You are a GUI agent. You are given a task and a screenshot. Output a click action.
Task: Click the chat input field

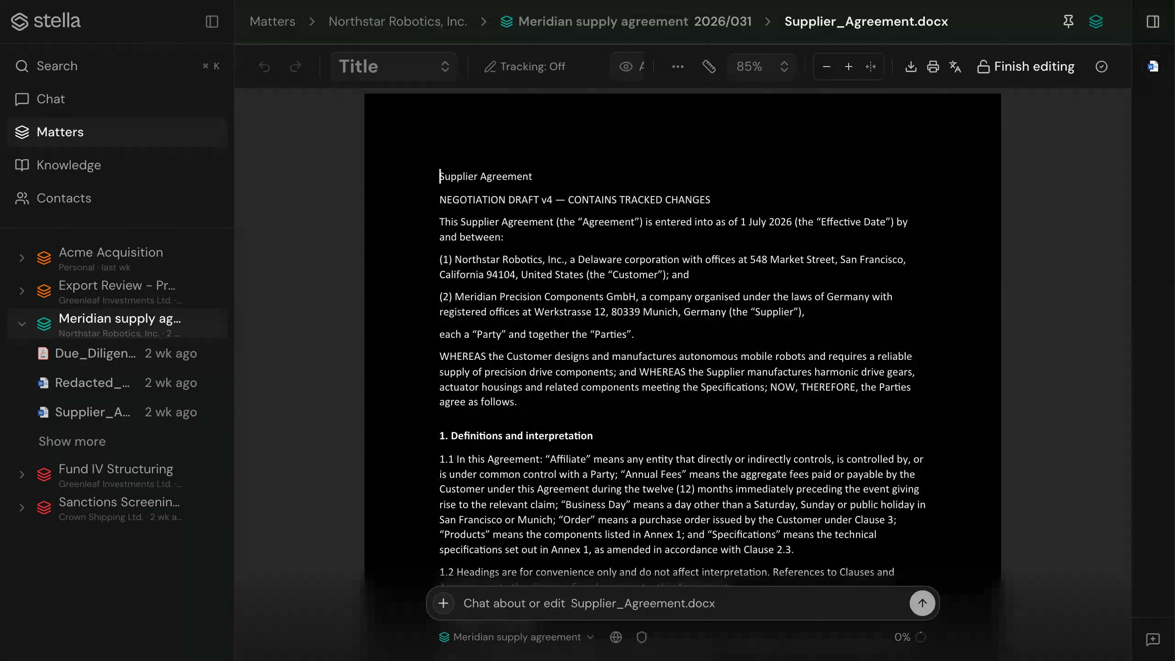683,603
